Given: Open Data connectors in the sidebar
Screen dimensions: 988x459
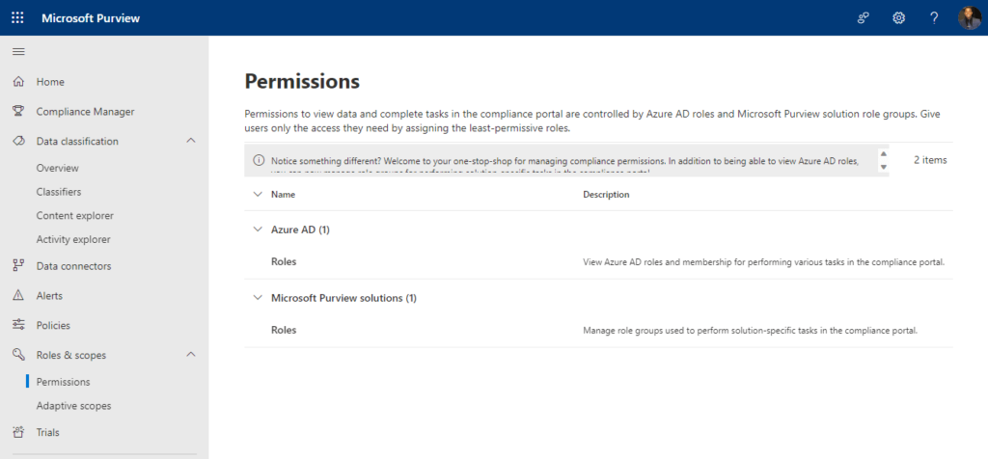Looking at the screenshot, I should 73,266.
